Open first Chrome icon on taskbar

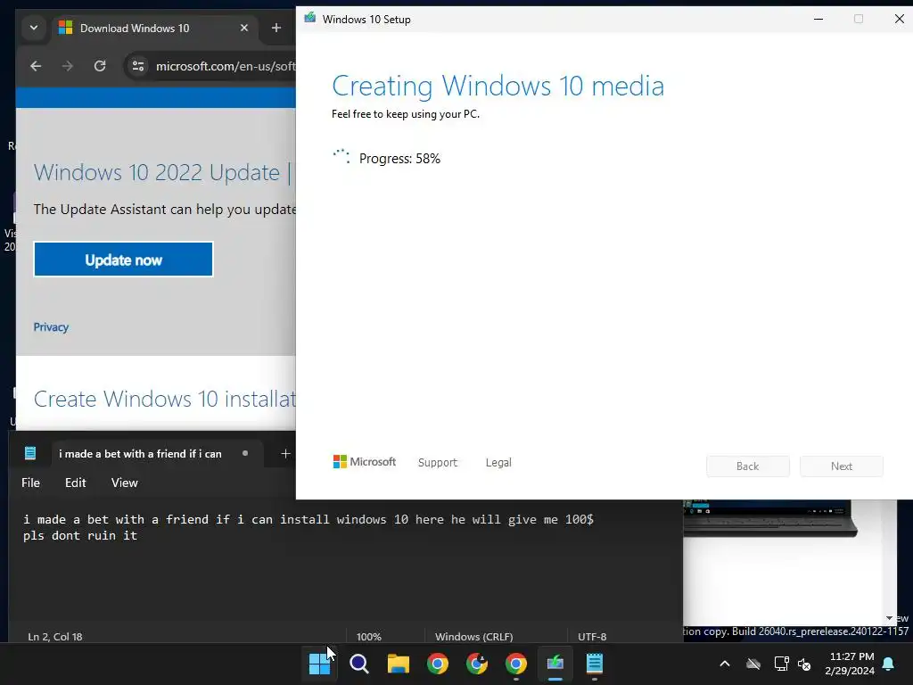point(437,664)
